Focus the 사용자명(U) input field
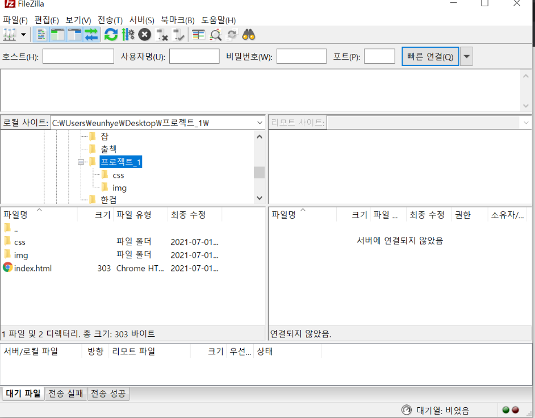Screen dimensions: 535x418 coord(194,56)
